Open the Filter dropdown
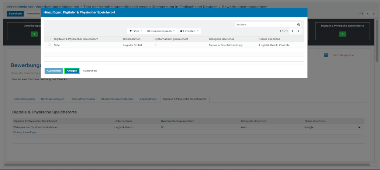The height and width of the screenshot is (170, 380). click(136, 31)
